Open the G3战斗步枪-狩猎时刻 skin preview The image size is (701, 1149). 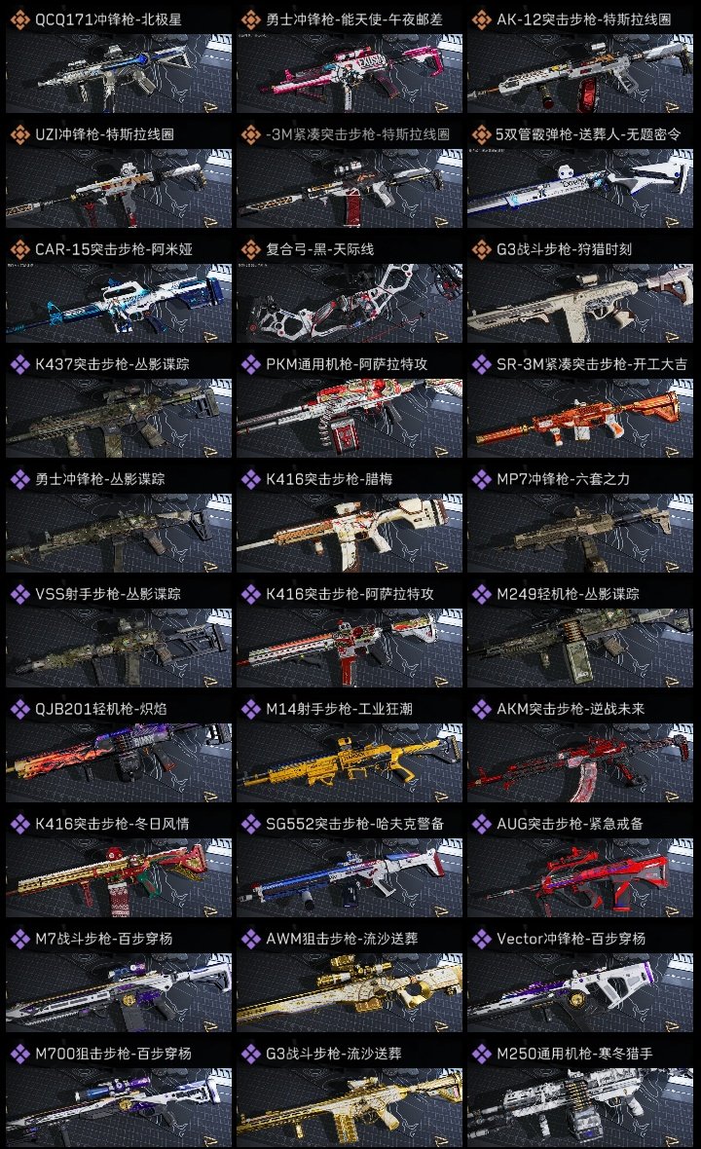580,304
